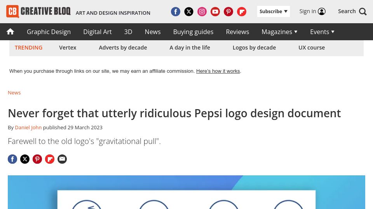
Task: Click the TRENDING label
Action: 28,48
